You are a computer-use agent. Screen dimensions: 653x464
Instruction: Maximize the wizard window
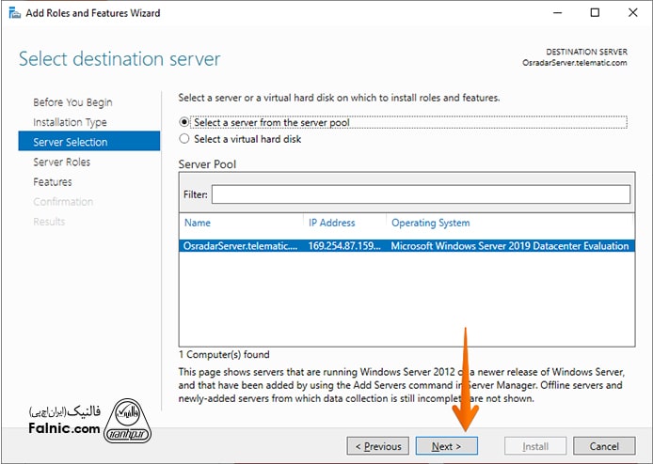[595, 13]
